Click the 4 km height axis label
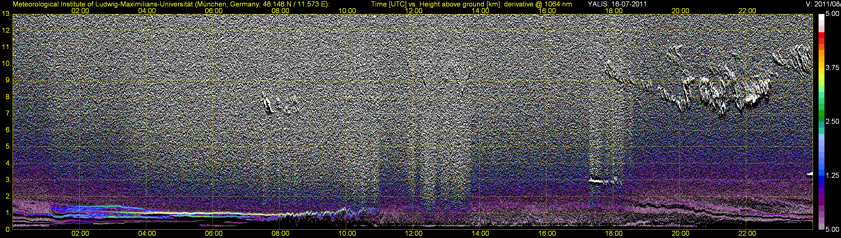This screenshot has width=841, height=238. click(x=8, y=163)
